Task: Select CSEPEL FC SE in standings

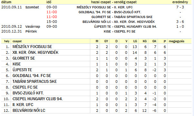Action: point(25,87)
